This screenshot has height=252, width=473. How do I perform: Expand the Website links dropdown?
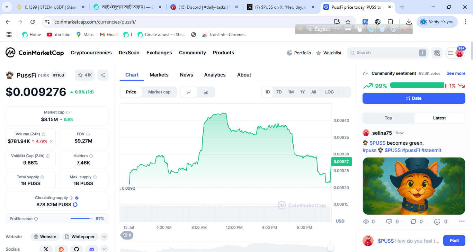click(x=104, y=237)
